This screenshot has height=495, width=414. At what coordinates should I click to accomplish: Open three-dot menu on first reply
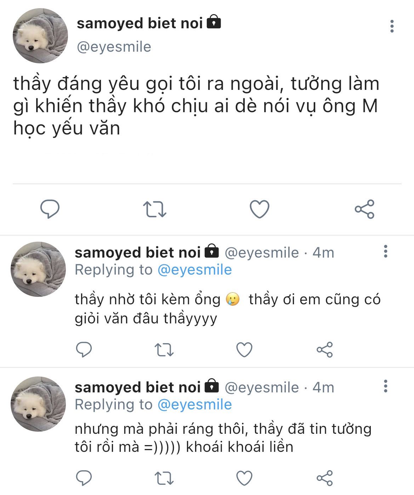coord(386,251)
